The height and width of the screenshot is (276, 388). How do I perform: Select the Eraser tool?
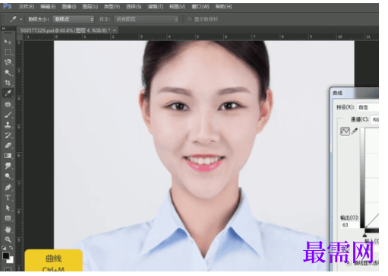pyautogui.click(x=8, y=145)
